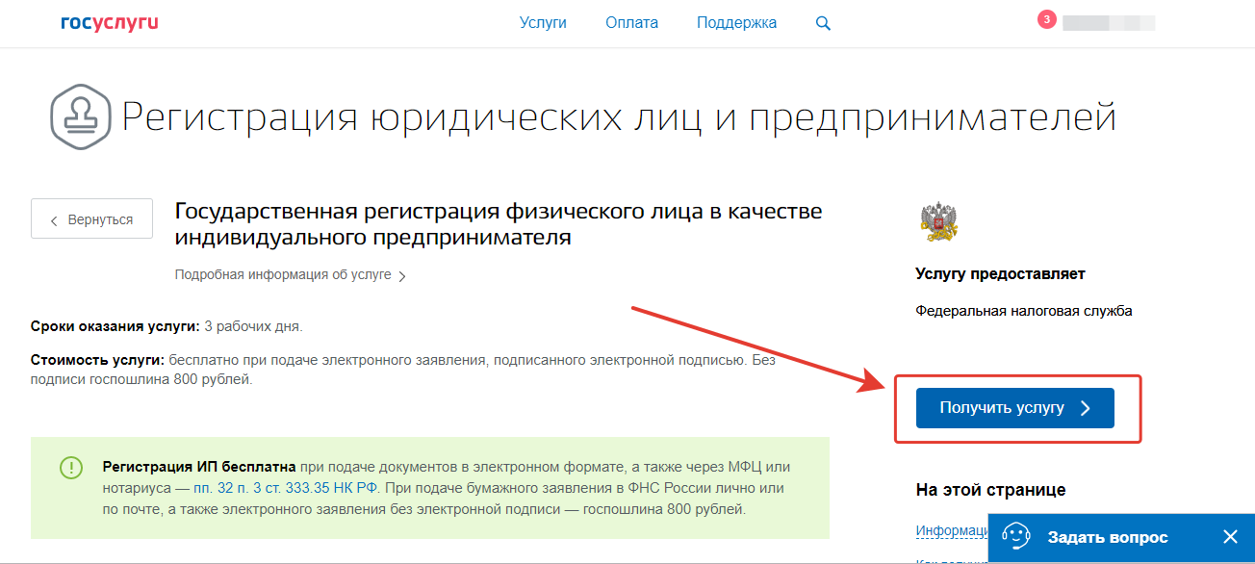Open the Услуги menu item

coord(543,23)
